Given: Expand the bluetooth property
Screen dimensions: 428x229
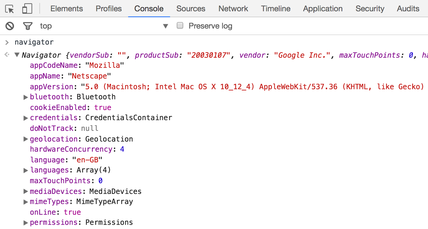Looking at the screenshot, I should 26,97.
